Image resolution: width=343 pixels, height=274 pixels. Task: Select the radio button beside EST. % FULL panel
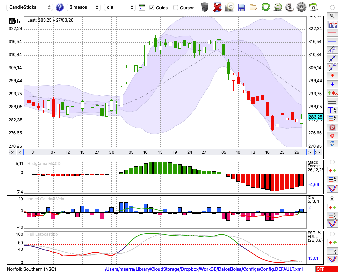332,234
